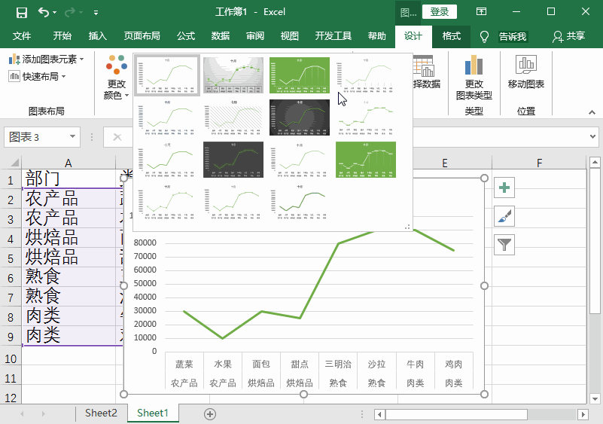Click the 共享 share button

[569, 36]
